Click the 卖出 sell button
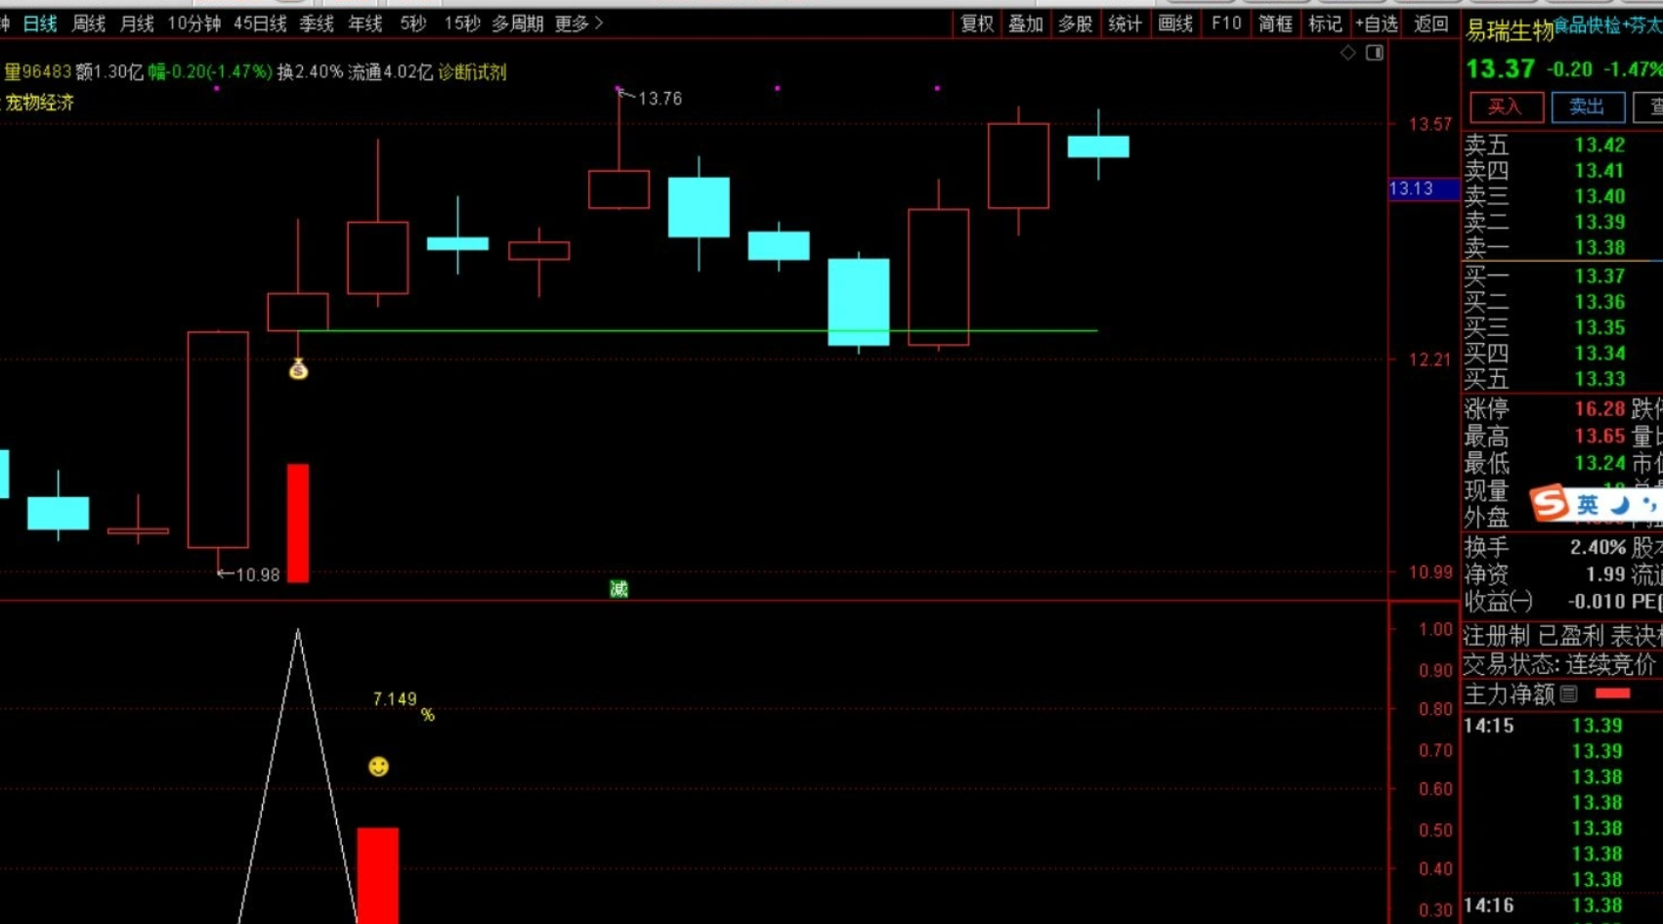The height and width of the screenshot is (924, 1663). pos(1587,107)
